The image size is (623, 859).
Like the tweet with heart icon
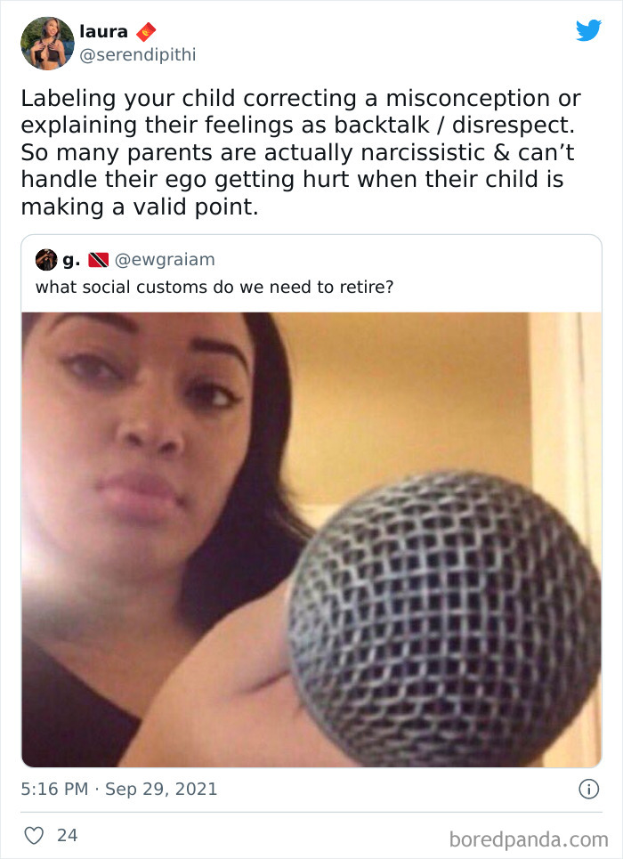(34, 836)
